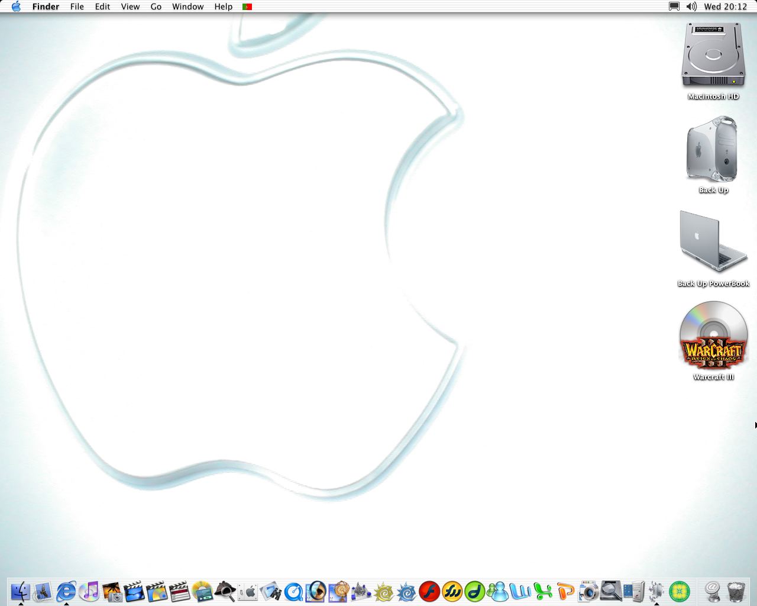Screen dimensions: 757x606
Task: Open MSN Messenger from the Dock
Action: tap(498, 591)
